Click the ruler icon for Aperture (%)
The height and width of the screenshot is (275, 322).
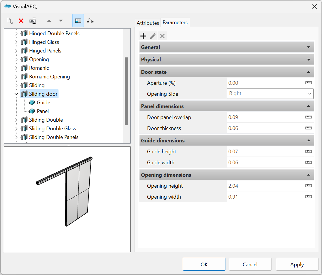308,83
